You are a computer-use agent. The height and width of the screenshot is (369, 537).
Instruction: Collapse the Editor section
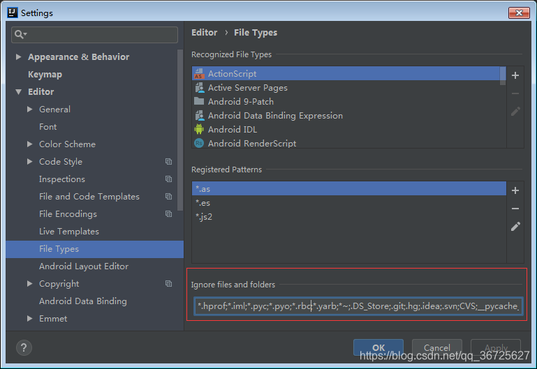click(x=18, y=91)
